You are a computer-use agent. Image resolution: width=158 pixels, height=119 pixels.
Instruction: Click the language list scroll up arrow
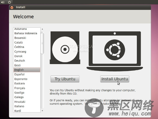click(x=42, y=29)
